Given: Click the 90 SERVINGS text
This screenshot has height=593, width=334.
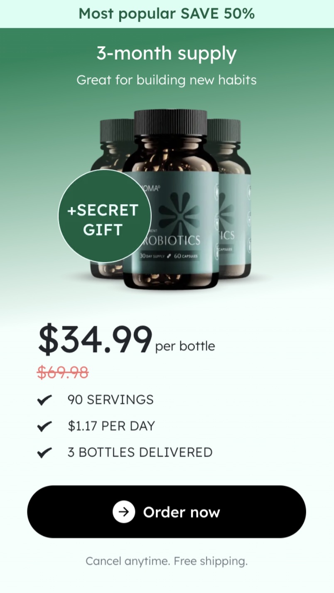Looking at the screenshot, I should pos(111,400).
